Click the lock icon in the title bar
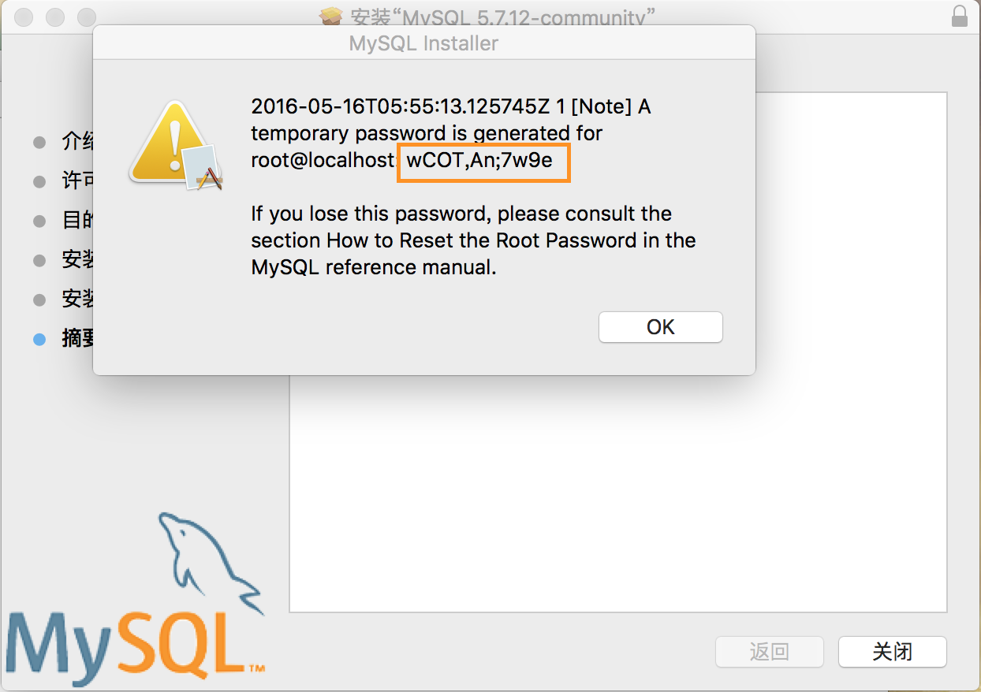 [960, 16]
